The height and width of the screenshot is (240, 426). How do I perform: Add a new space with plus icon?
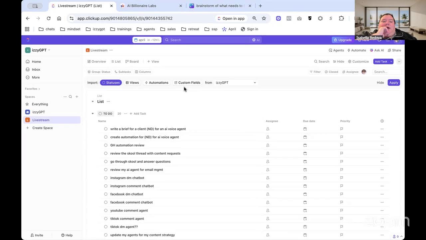[x=77, y=97]
